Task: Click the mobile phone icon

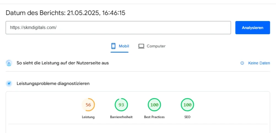Action: click(x=113, y=46)
